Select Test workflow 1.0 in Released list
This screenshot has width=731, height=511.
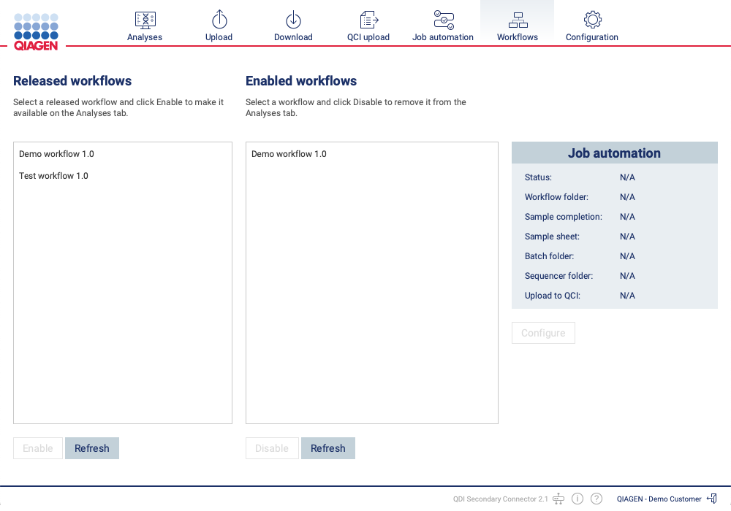[x=54, y=176]
